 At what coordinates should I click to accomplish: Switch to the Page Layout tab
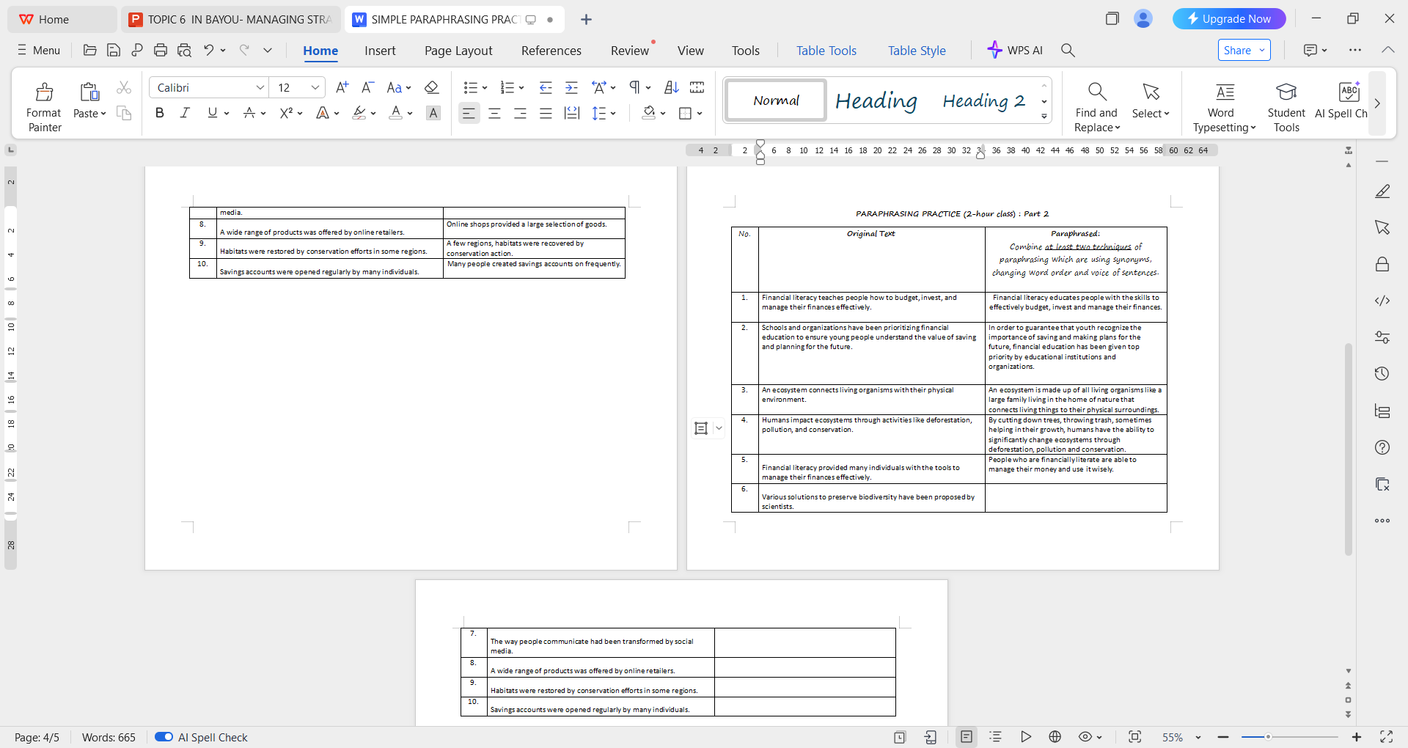coord(458,51)
